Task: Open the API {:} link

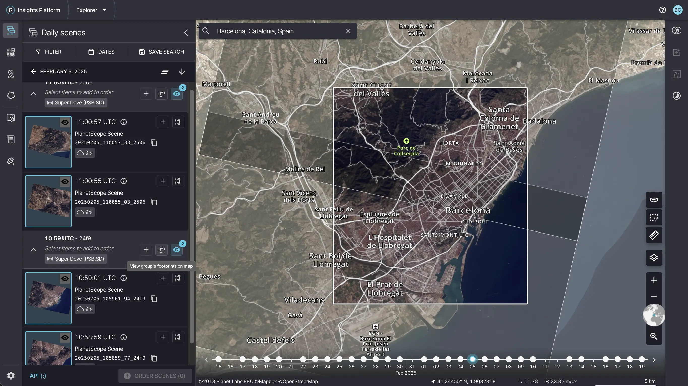Action: click(38, 376)
